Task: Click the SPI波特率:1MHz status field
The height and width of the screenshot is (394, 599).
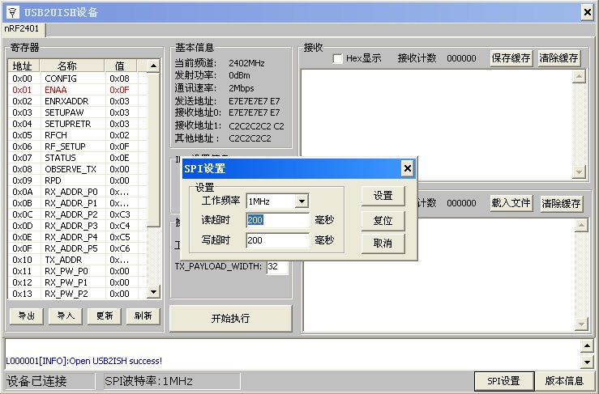Action: [x=172, y=381]
